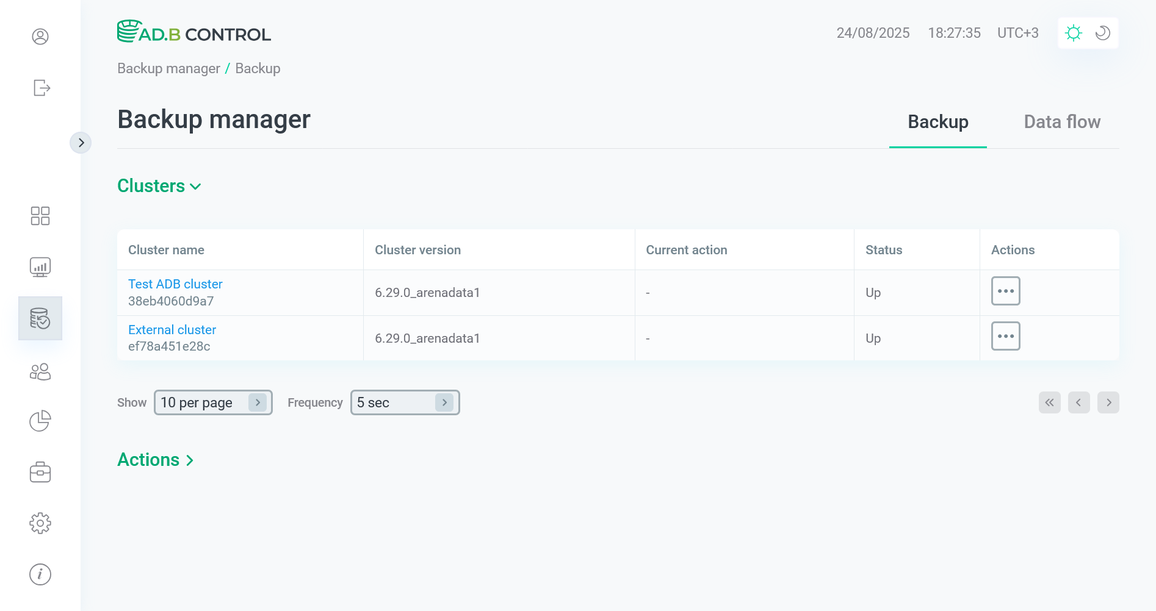
Task: Open the Test ADB cluster link
Action: coord(175,284)
